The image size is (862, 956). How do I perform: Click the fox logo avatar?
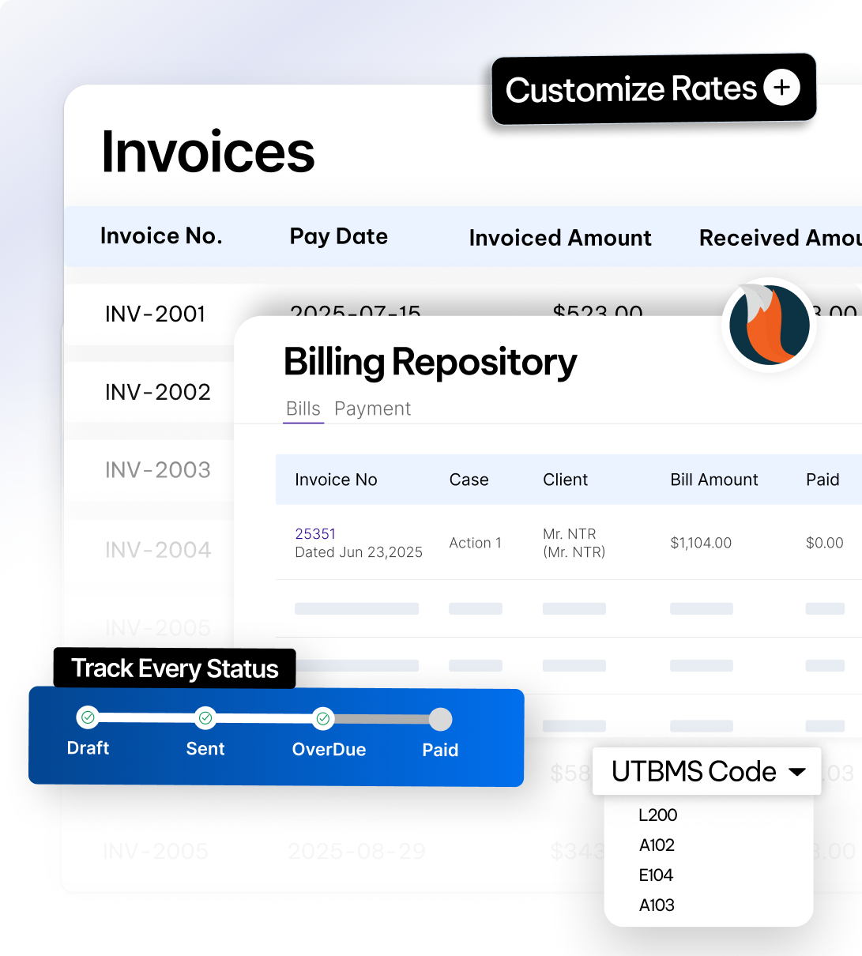[769, 325]
